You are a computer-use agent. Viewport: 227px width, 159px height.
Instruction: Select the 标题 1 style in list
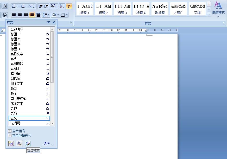[15, 34]
